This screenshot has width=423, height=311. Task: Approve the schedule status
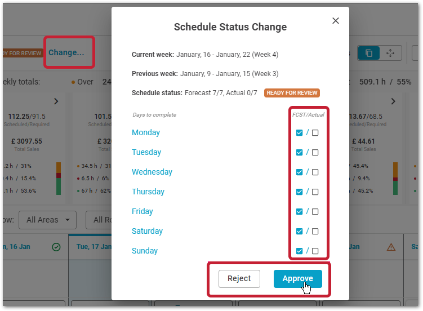point(297,279)
